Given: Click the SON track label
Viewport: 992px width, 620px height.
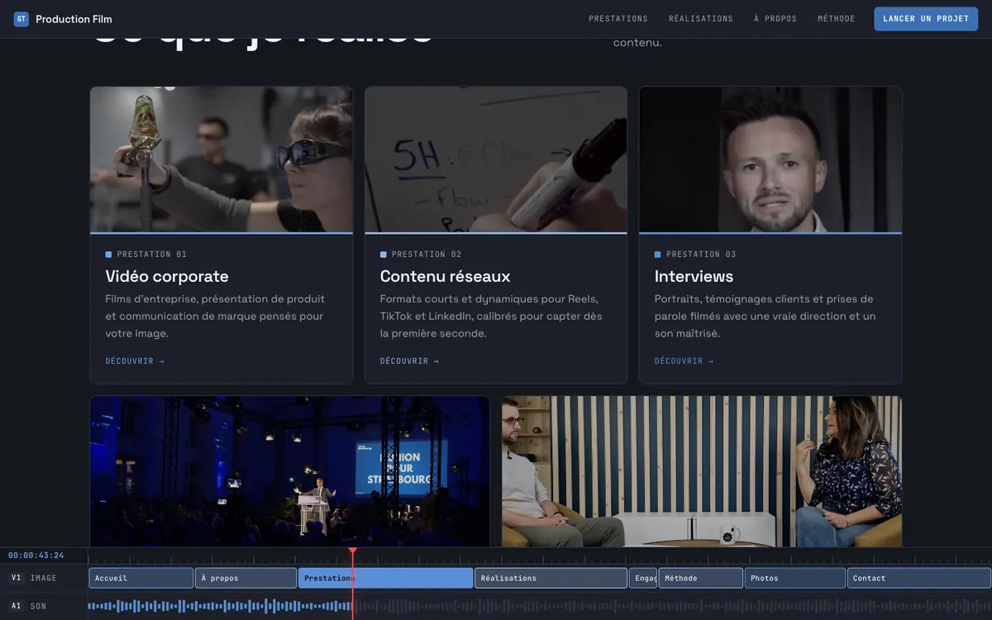Looking at the screenshot, I should point(39,606).
